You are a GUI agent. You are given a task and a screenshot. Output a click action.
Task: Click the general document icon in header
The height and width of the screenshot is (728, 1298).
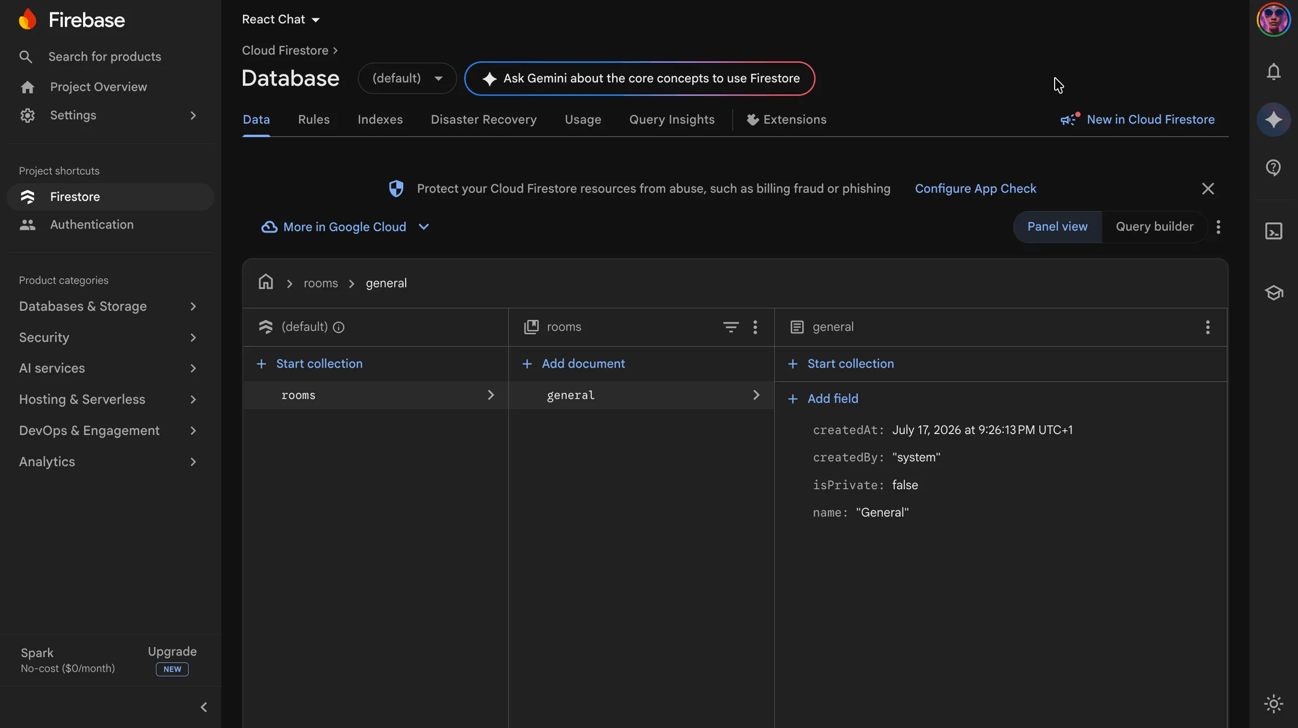(797, 327)
